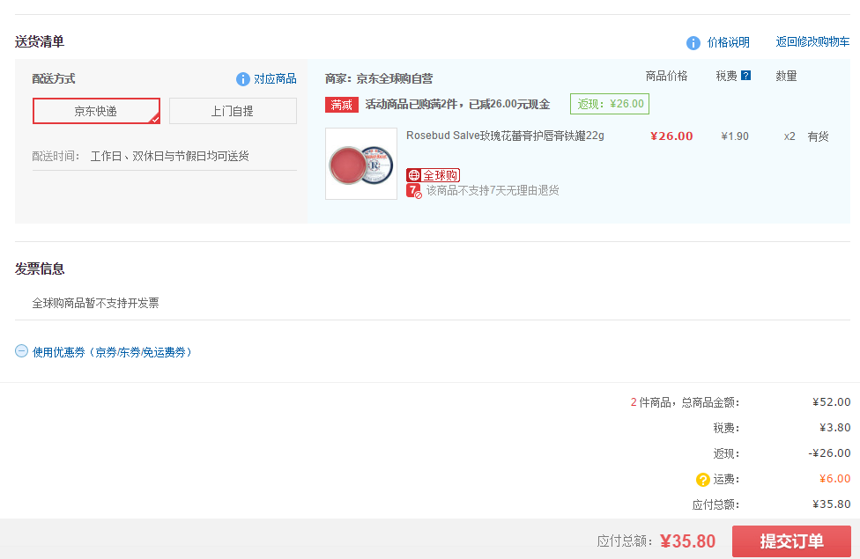Click the info icon beside 价格说明
860x559 pixels.
(x=693, y=43)
